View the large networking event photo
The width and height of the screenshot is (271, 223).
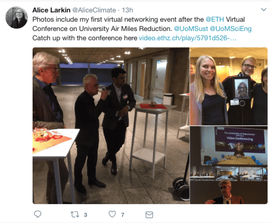point(111,126)
